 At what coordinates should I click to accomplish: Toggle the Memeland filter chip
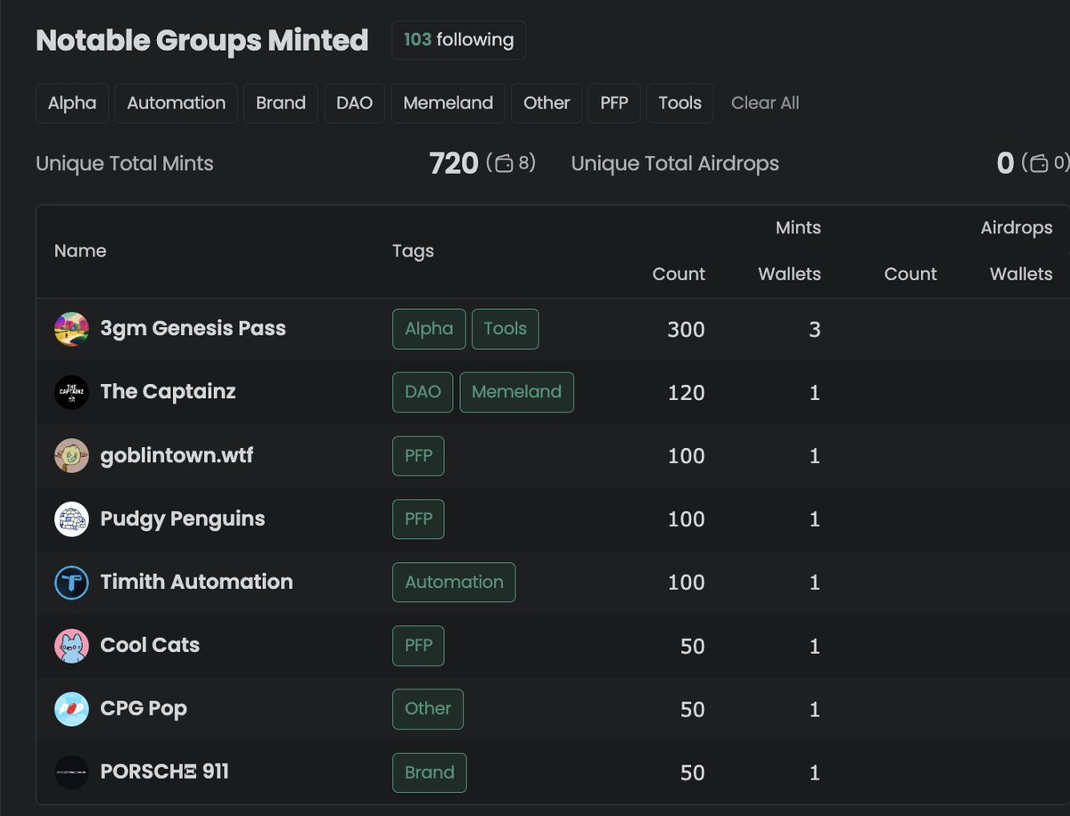pos(448,102)
